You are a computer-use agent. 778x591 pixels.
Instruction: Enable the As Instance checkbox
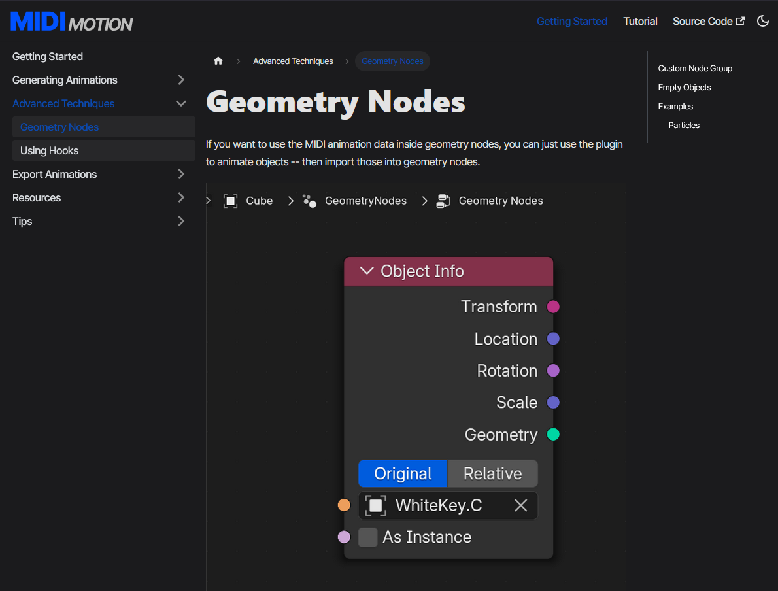point(368,537)
